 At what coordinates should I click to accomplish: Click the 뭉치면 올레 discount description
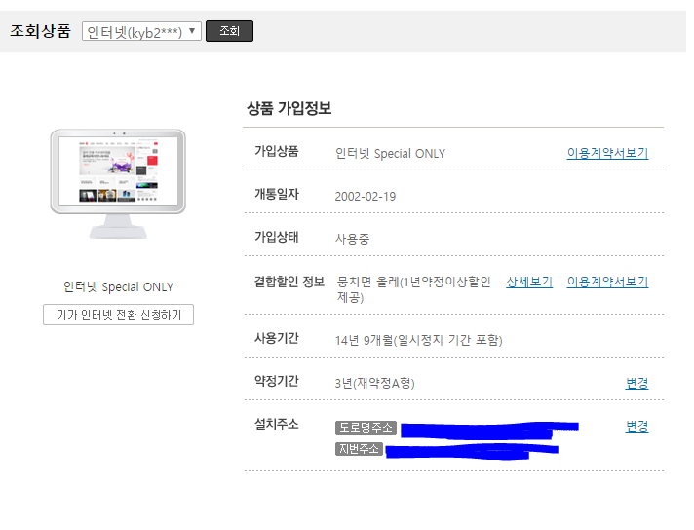click(413, 289)
